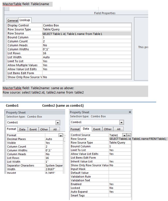The image size is (168, 201).
Task: Click Column Count value in left Property Sheet
Action: 54,147
